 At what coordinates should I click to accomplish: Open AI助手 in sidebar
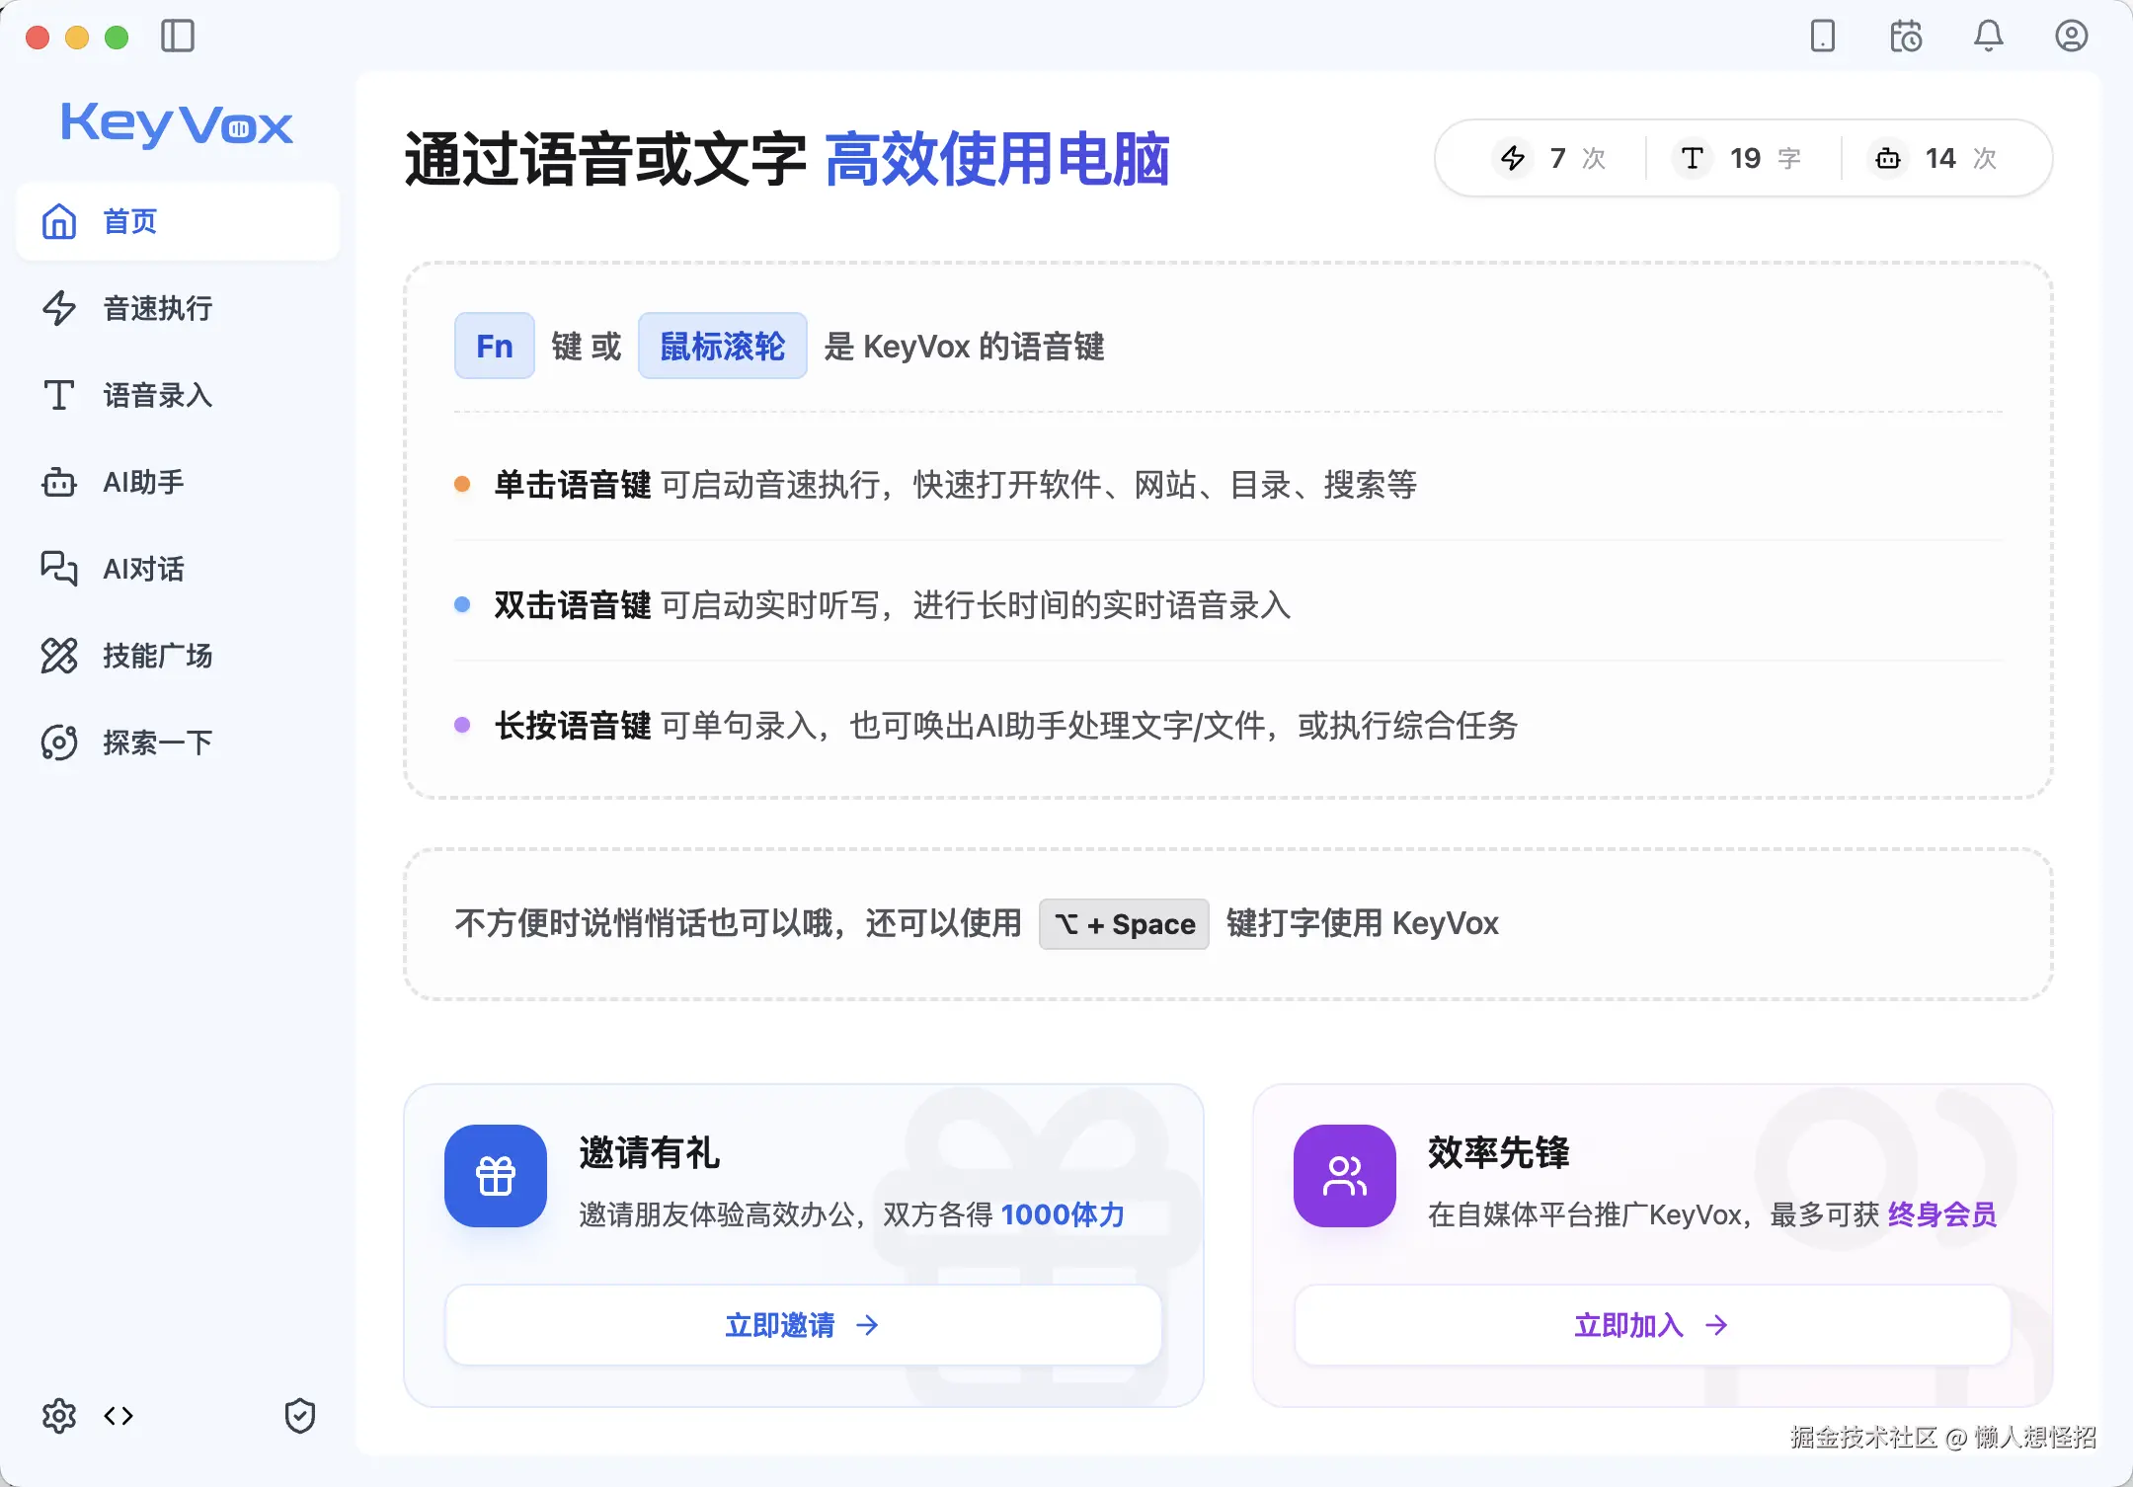pos(144,482)
